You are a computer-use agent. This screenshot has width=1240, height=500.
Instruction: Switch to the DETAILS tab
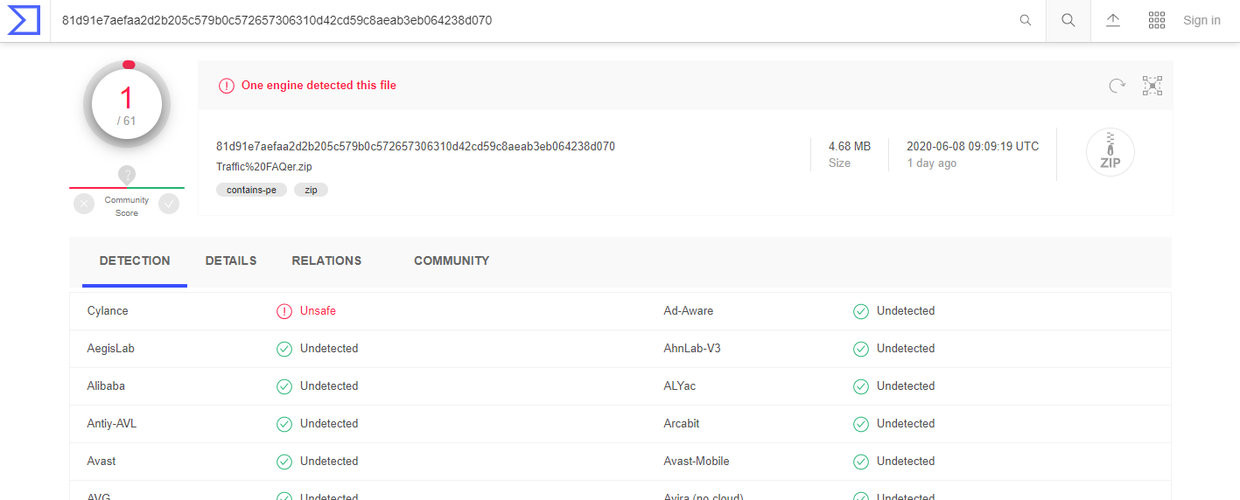pyautogui.click(x=231, y=260)
